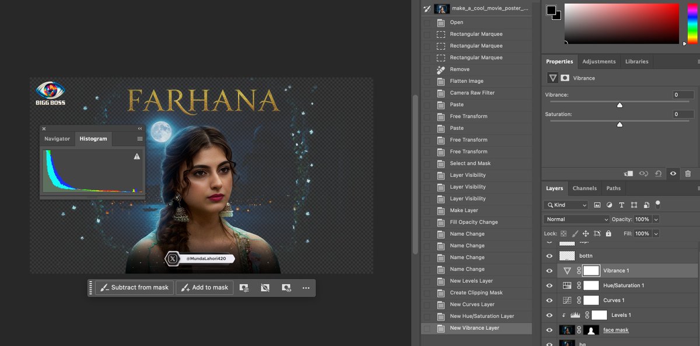Lock layer position icon
Image resolution: width=700 pixels, height=346 pixels.
(x=586, y=233)
